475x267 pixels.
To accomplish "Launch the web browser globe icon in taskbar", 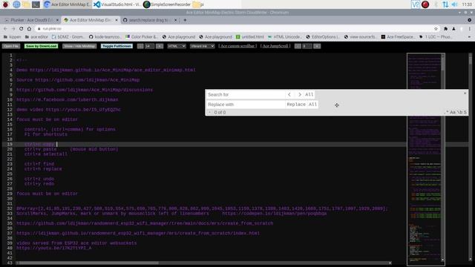I will tap(16, 4).
